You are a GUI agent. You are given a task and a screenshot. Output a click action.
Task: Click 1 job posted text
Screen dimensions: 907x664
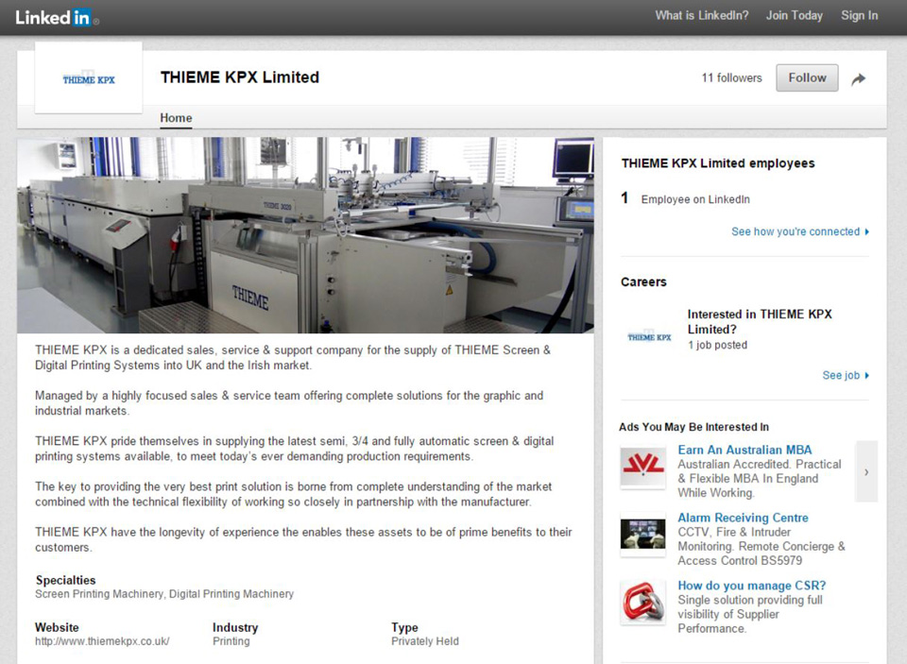coord(717,346)
